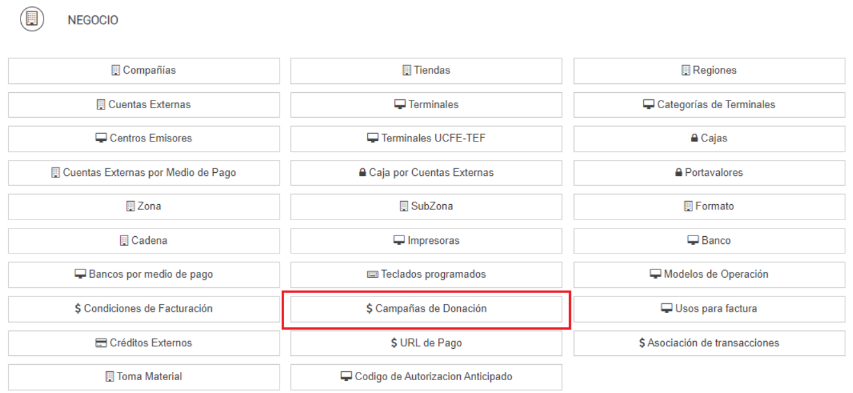Open the Regiones section
853x393 pixels.
[x=709, y=70]
